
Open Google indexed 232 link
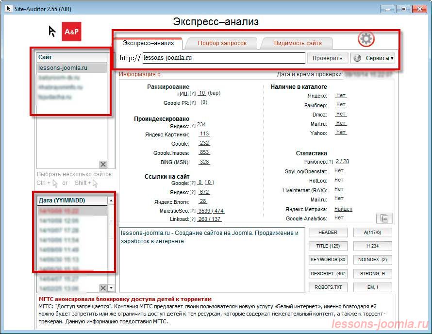204,143
